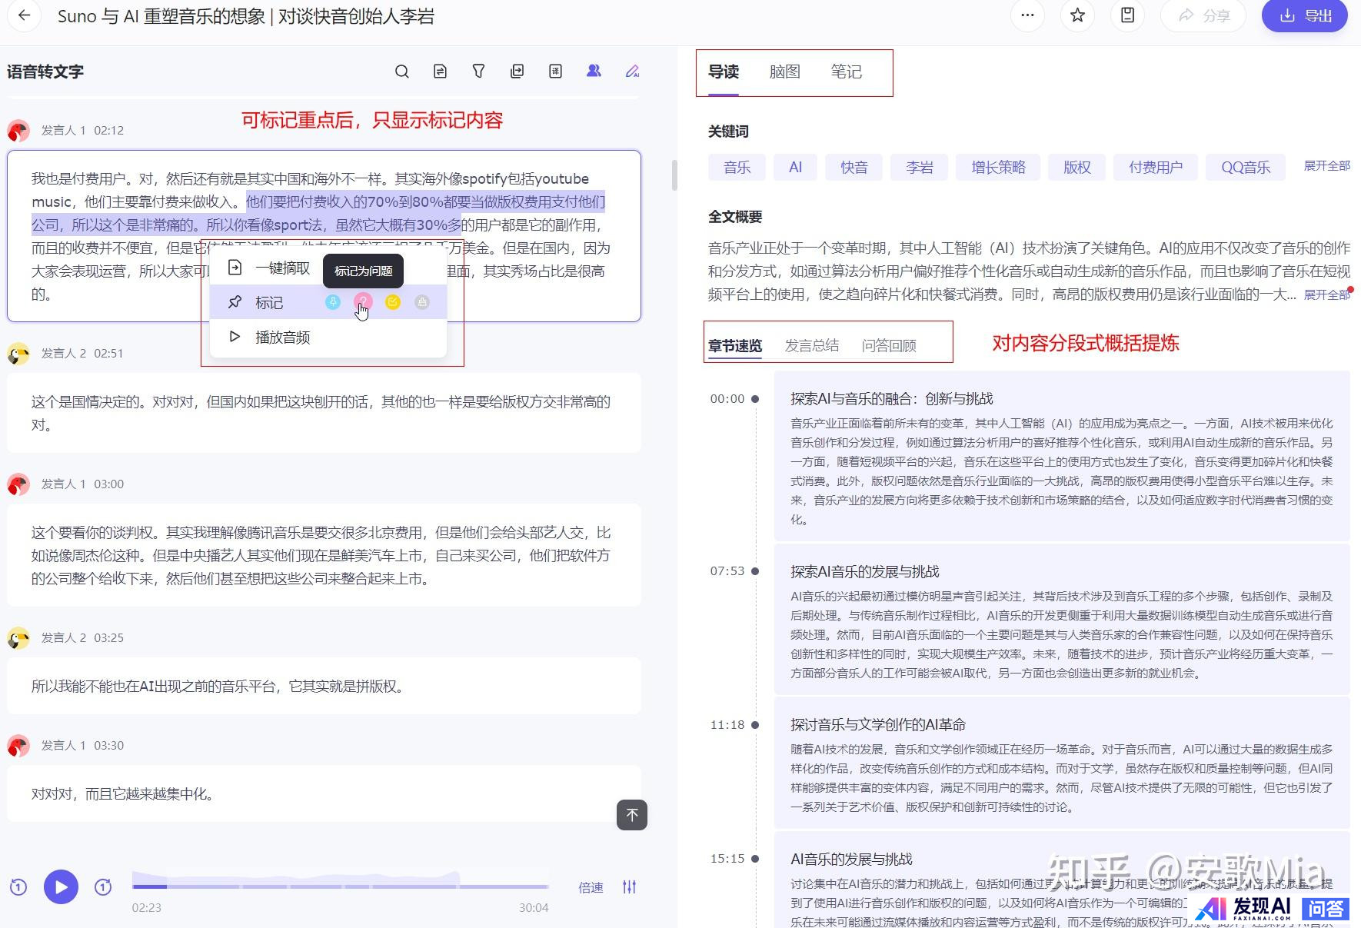Click the transcript panel scrollbar thumb
Viewport: 1361px width, 928px height.
674,175
